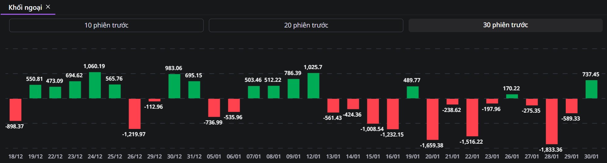Image resolution: width=607 pixels, height=163 pixels.
Task: Click the red bar for 18/12
Action: coord(15,110)
